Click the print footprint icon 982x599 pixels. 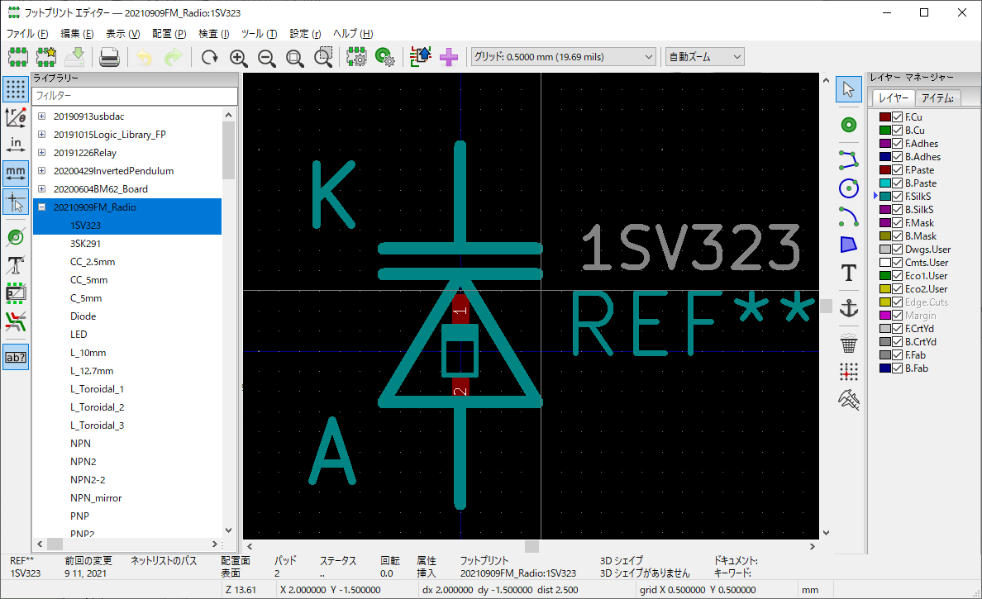pos(110,57)
